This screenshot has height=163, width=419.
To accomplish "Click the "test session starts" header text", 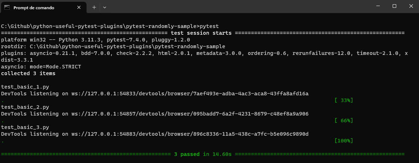I will pos(201,33).
